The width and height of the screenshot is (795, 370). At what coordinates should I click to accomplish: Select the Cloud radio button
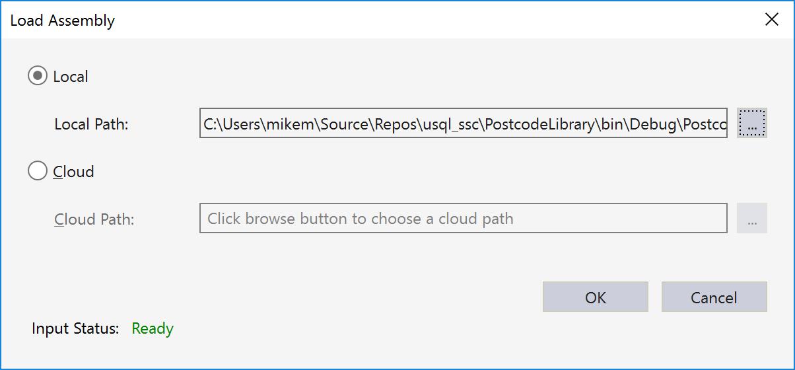click(x=38, y=171)
